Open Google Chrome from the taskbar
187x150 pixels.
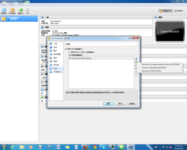(x=94, y=147)
